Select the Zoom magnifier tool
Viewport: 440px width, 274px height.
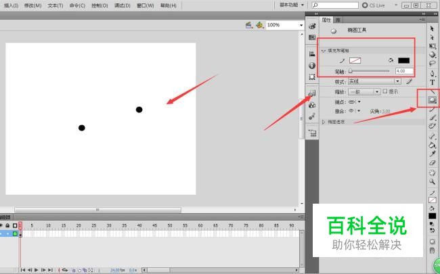pyautogui.click(x=432, y=181)
